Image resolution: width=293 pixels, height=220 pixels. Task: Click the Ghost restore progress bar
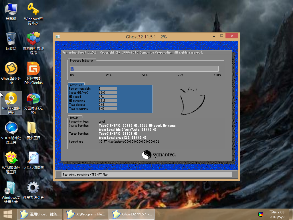[x=144, y=69]
